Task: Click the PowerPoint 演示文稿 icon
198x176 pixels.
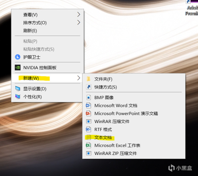Action: 89,114
